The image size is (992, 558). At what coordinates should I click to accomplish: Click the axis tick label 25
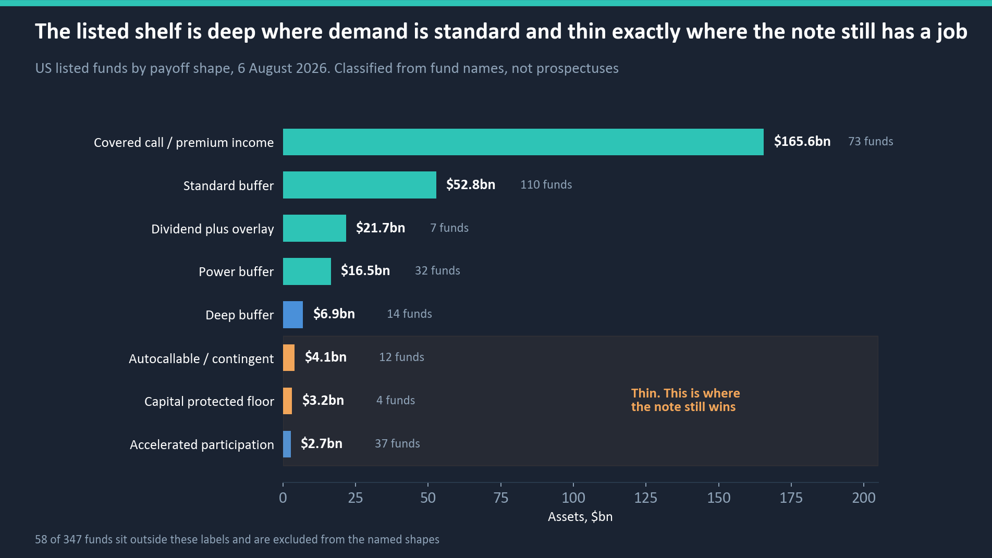[356, 498]
